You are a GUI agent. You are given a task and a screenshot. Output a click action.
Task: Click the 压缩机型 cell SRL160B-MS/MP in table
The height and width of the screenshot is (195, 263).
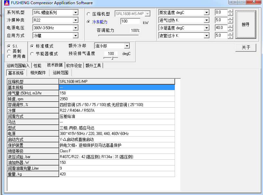tap(117, 82)
